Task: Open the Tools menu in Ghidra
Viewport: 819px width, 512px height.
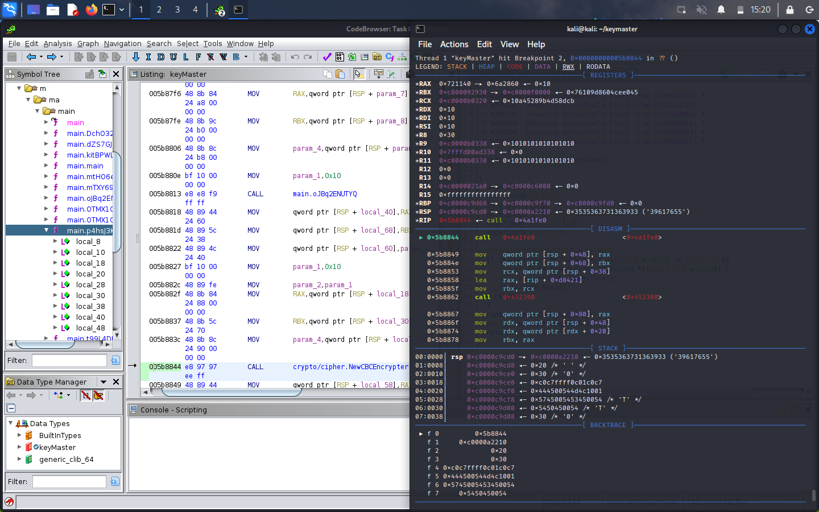Action: coord(213,43)
